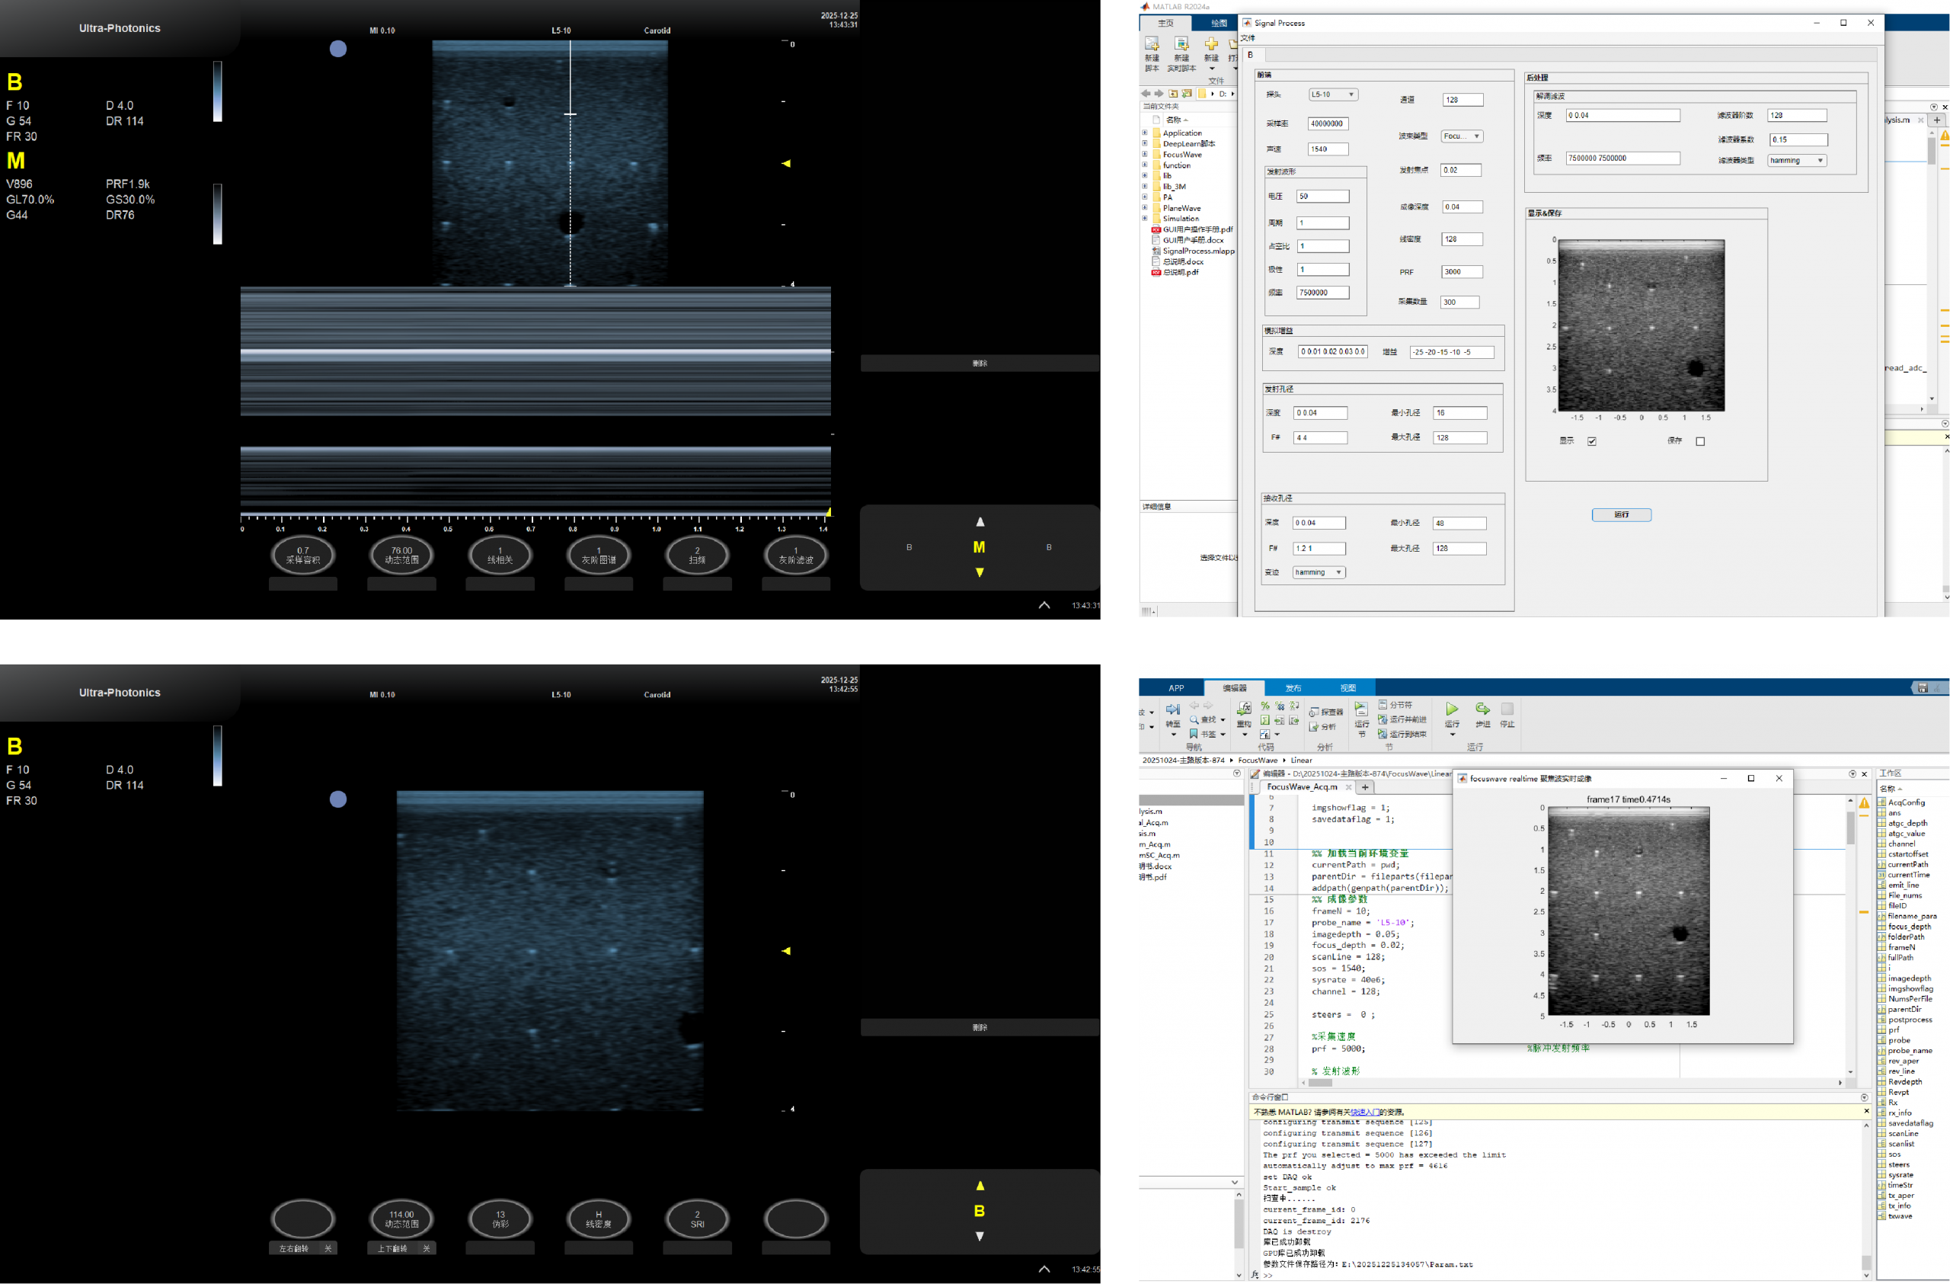Check the 保存 save checkbox

1700,442
